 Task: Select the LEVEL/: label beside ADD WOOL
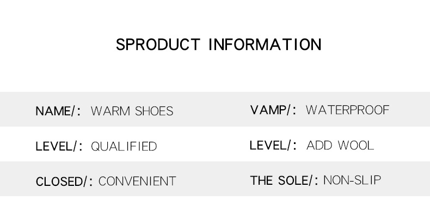[273, 145]
